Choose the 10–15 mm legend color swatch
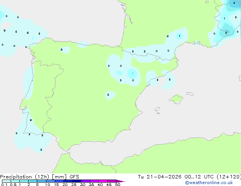Image resolution: width=241 pixels, height=186 pixels. 50,181
